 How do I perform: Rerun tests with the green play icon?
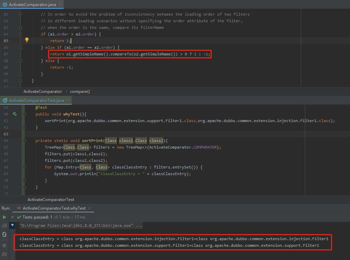[4, 217]
